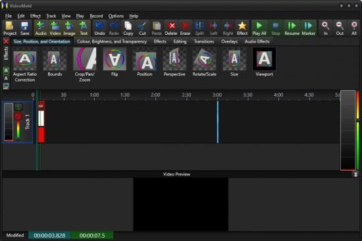Image resolution: width=362 pixels, height=241 pixels.
Task: Click Play All button
Action: point(259,28)
